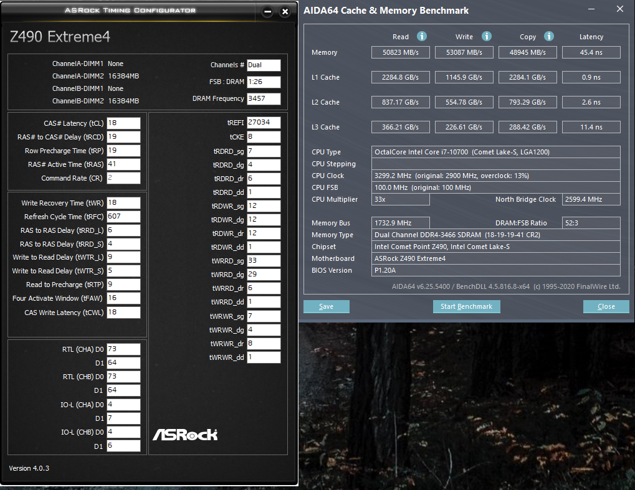This screenshot has height=490, width=635.
Task: Click the Memory Type DDR4-3466 field
Action: point(495,235)
